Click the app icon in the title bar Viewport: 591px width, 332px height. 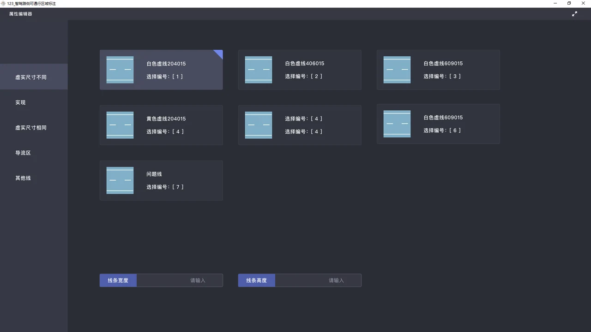pyautogui.click(x=3, y=4)
